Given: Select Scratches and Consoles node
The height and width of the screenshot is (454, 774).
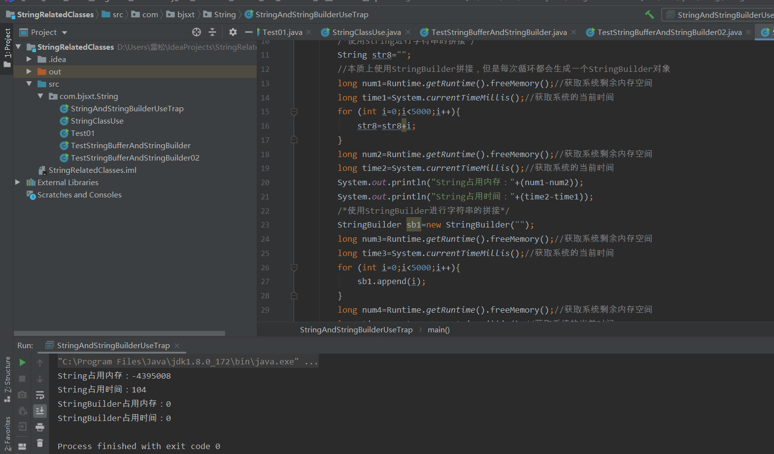Looking at the screenshot, I should tap(79, 195).
